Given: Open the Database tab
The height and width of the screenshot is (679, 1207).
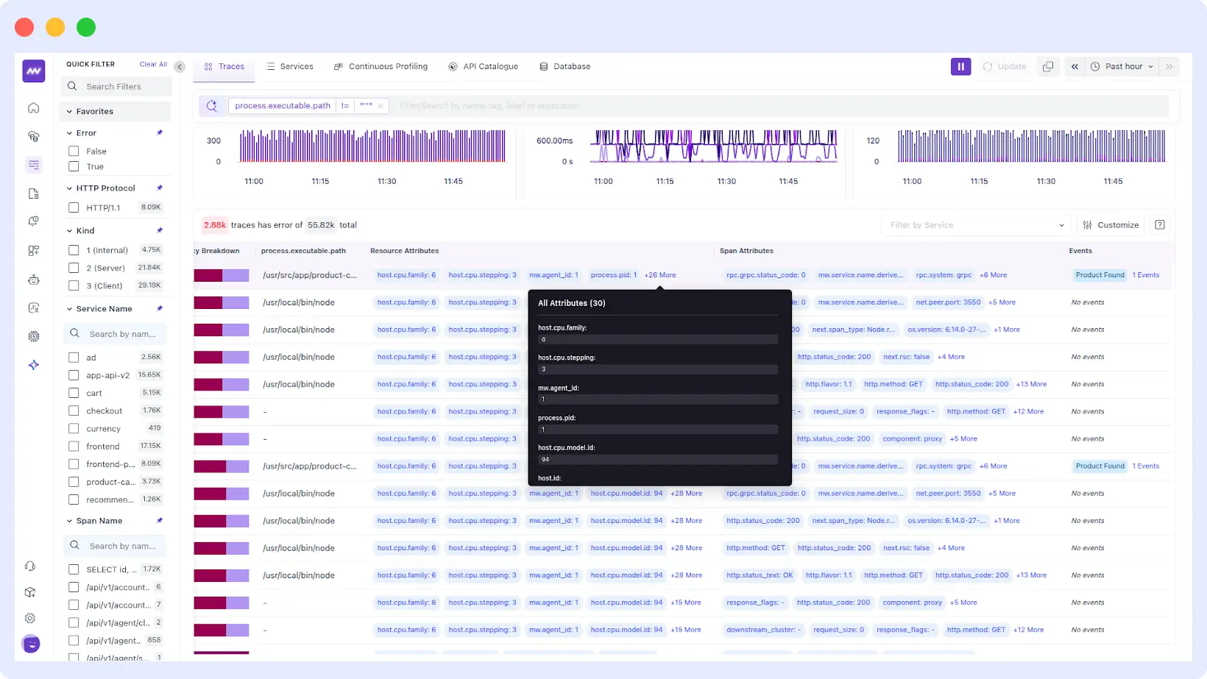Looking at the screenshot, I should click(x=564, y=66).
